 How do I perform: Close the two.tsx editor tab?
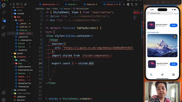(x=120, y=5)
